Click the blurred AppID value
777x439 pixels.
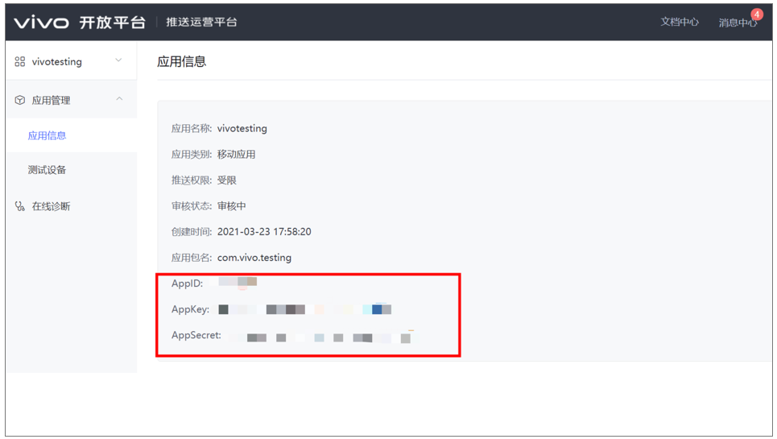pos(238,283)
